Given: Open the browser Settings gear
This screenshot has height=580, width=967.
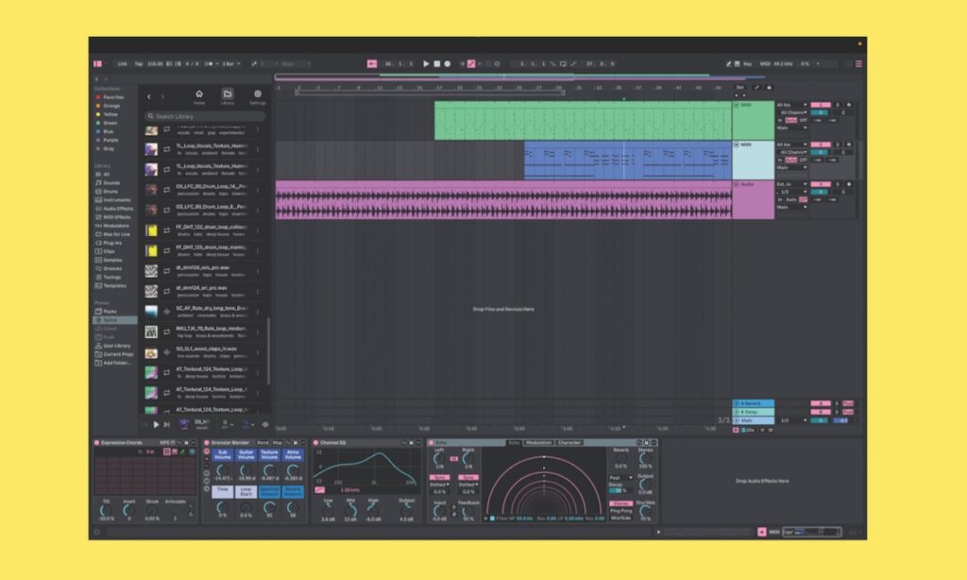Looking at the screenshot, I should click(258, 94).
